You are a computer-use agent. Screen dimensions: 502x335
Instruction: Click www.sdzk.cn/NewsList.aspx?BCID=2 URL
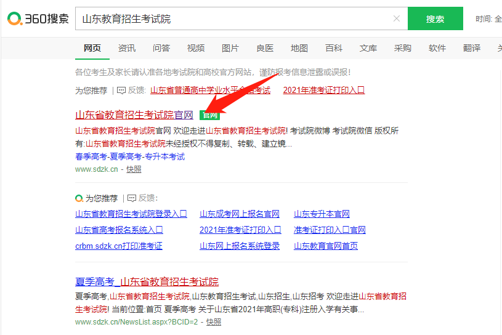click(x=136, y=322)
